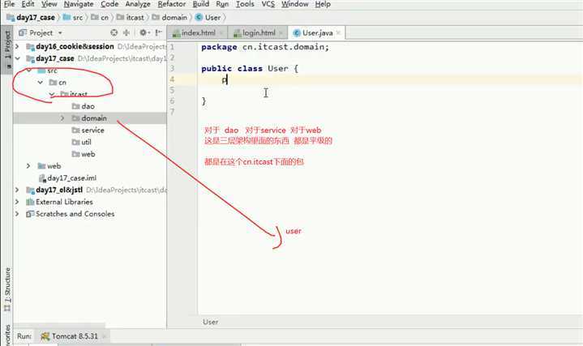Screen dimensions: 583x346
Task: Open the Navigate menu
Action: (79, 4)
